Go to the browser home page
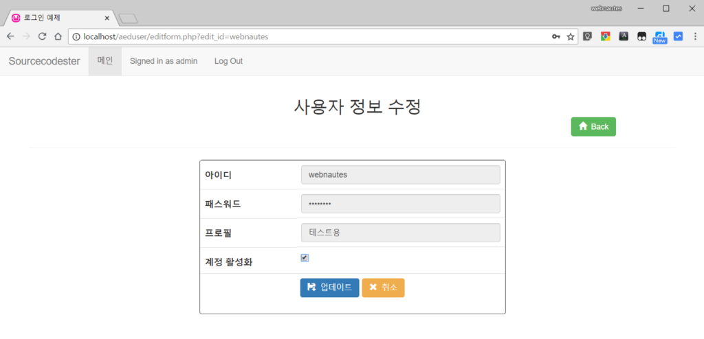704x339 pixels. (x=58, y=36)
